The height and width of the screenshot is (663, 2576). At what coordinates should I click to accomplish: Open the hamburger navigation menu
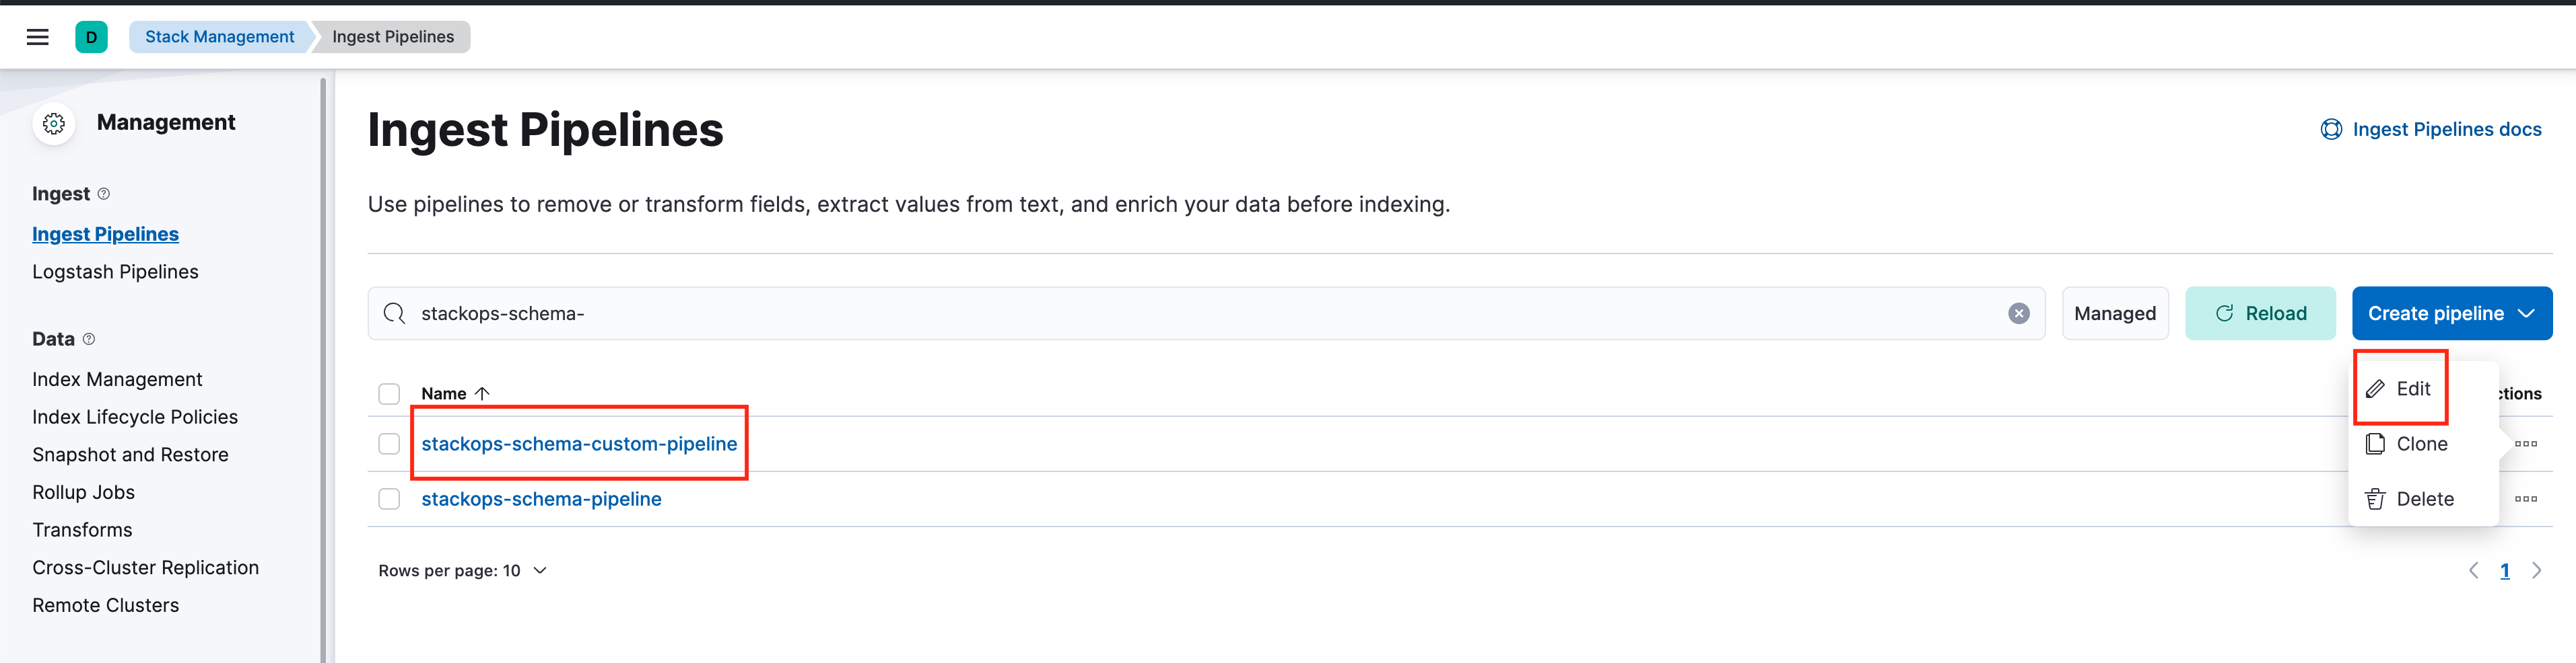pyautogui.click(x=37, y=37)
